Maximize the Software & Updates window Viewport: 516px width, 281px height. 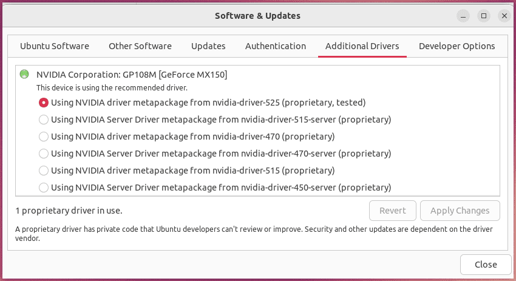[x=484, y=16]
